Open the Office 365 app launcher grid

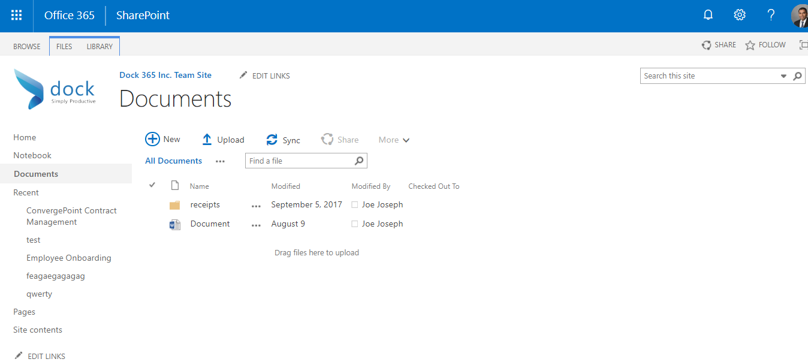point(16,16)
